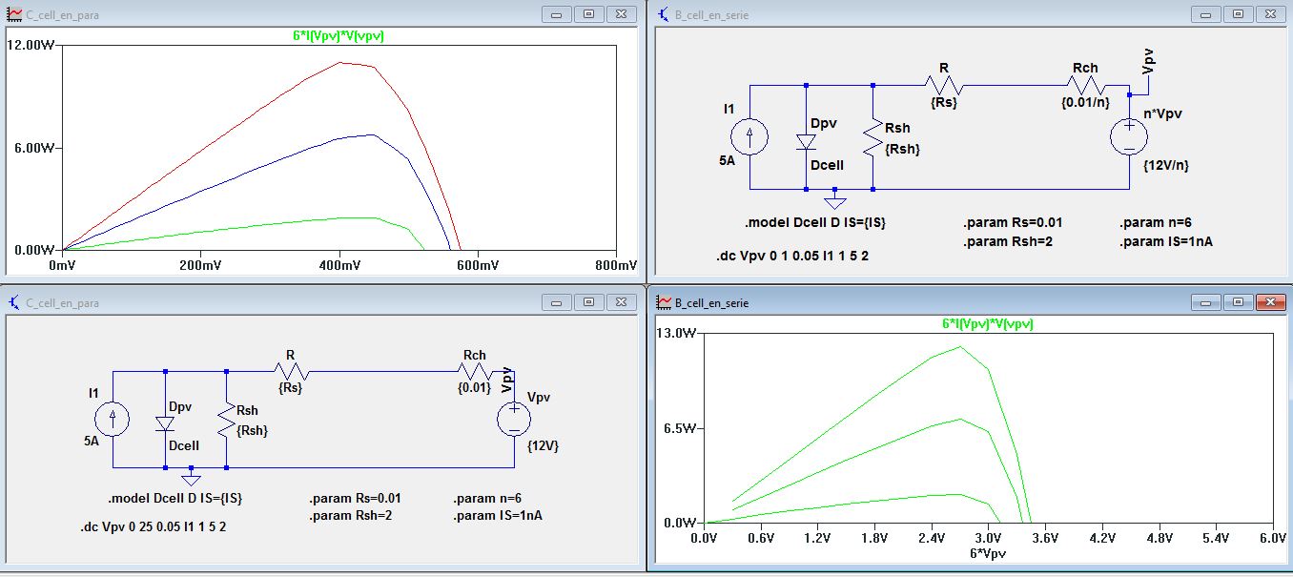Viewport: 1293px width, 577px height.
Task: Select series resistor R symbol in B_cell_en_serie schematic
Action: click(943, 86)
